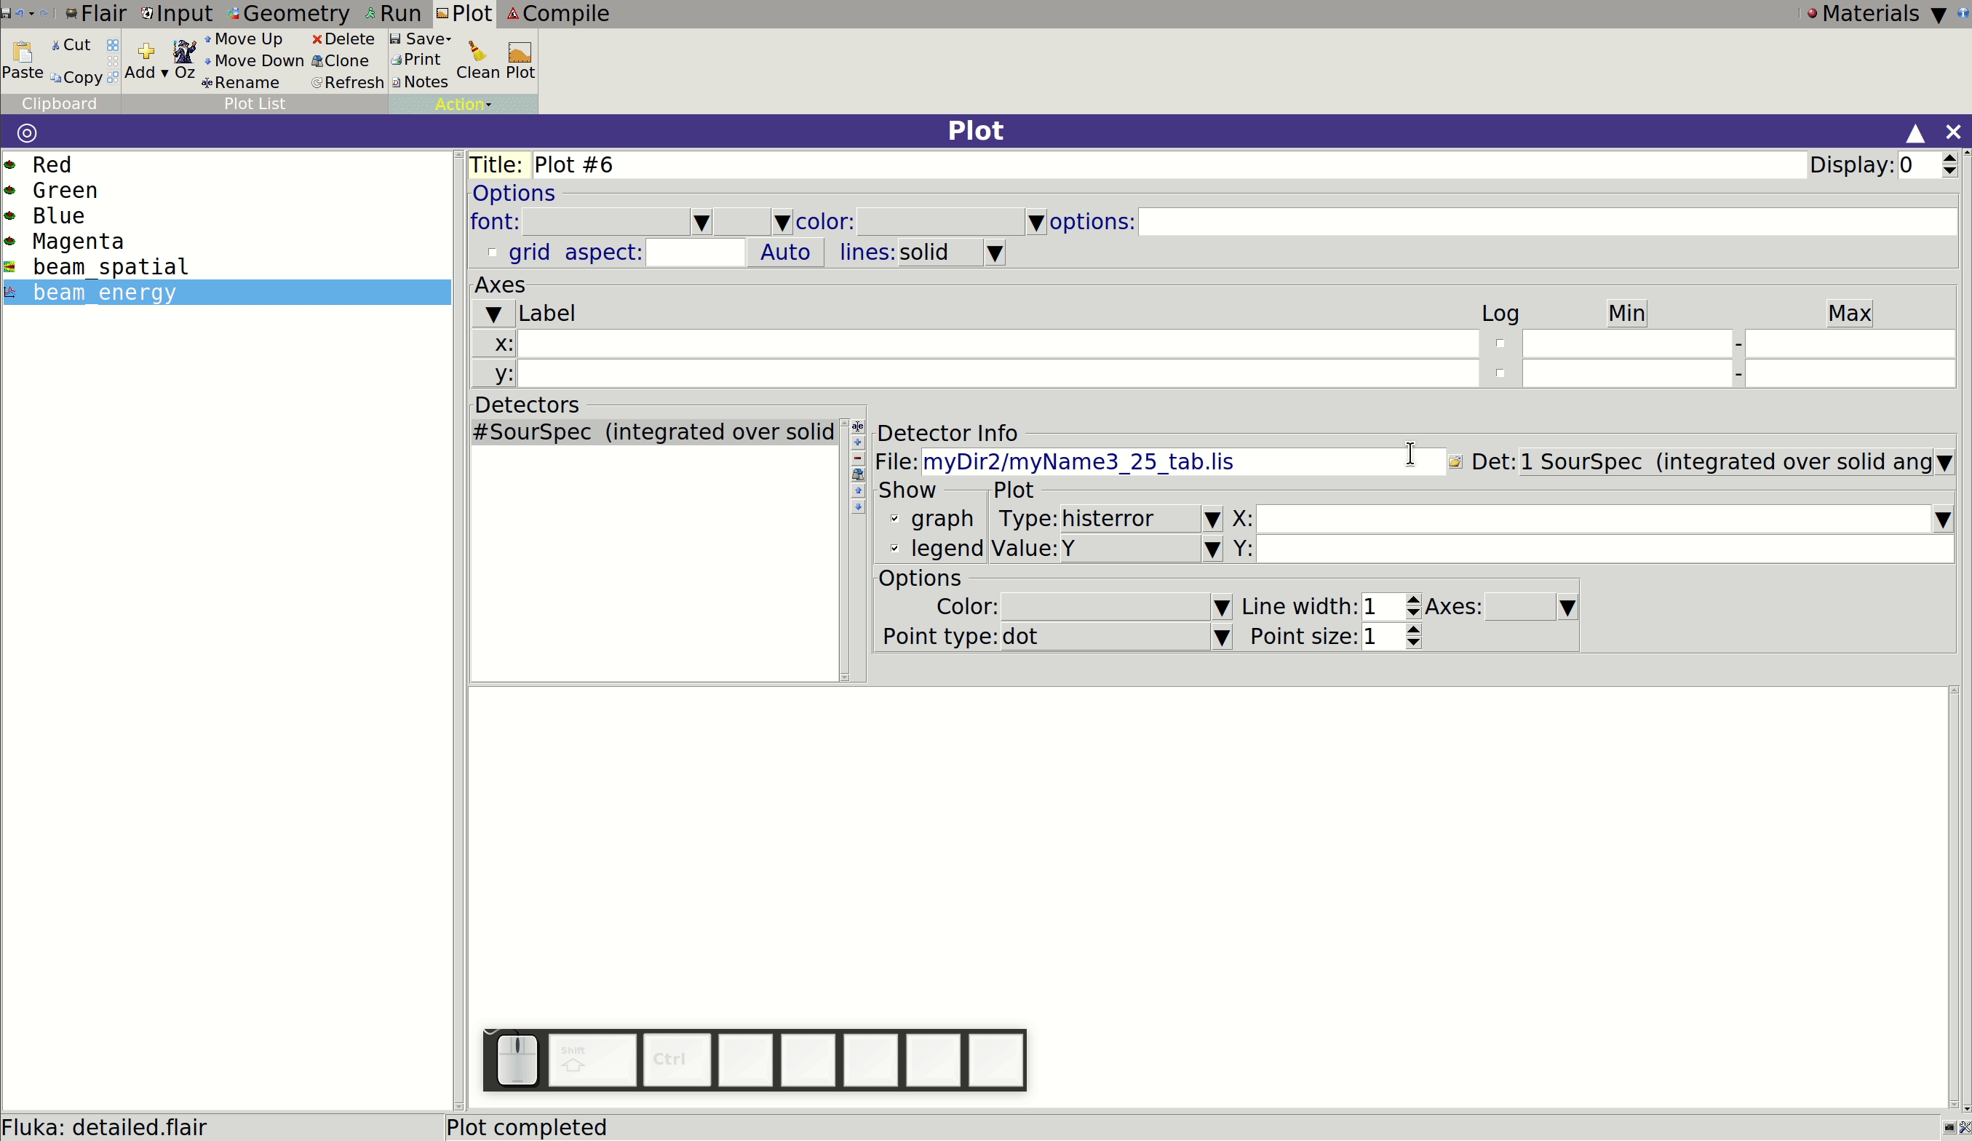Image resolution: width=1972 pixels, height=1141 pixels.
Task: Open the Value Y dropdown
Action: click(x=1212, y=549)
